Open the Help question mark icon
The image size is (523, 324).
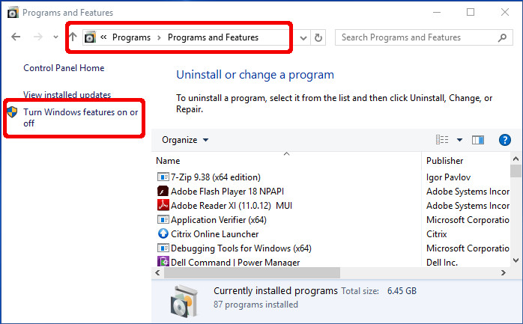click(x=504, y=140)
